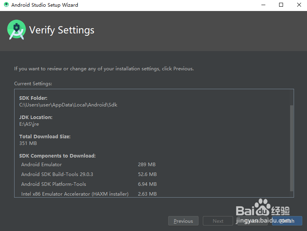Click the Android Studio logo in header

[x=17, y=30]
